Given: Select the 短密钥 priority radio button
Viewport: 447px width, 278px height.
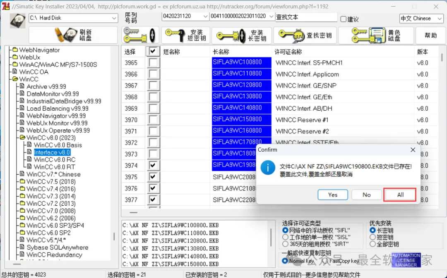Looking at the screenshot, I should pyautogui.click(x=372, y=237).
